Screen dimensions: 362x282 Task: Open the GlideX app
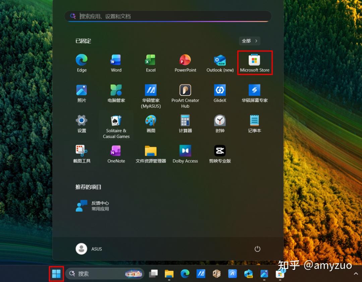click(x=220, y=91)
